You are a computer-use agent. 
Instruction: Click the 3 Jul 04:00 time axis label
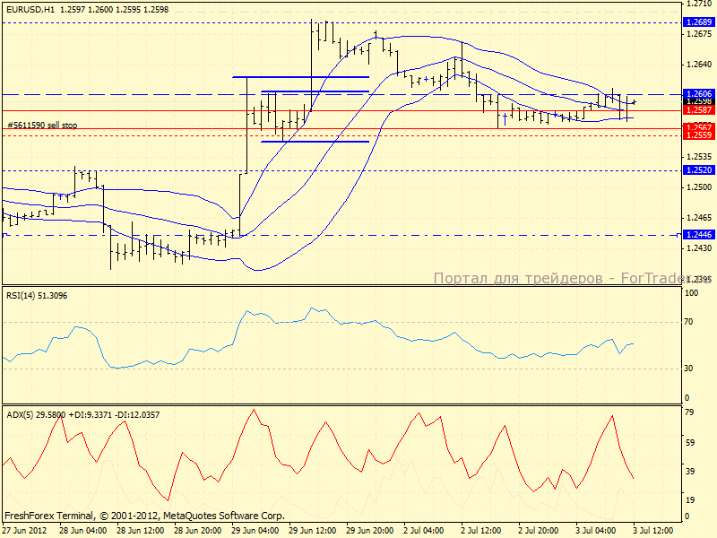click(x=596, y=531)
